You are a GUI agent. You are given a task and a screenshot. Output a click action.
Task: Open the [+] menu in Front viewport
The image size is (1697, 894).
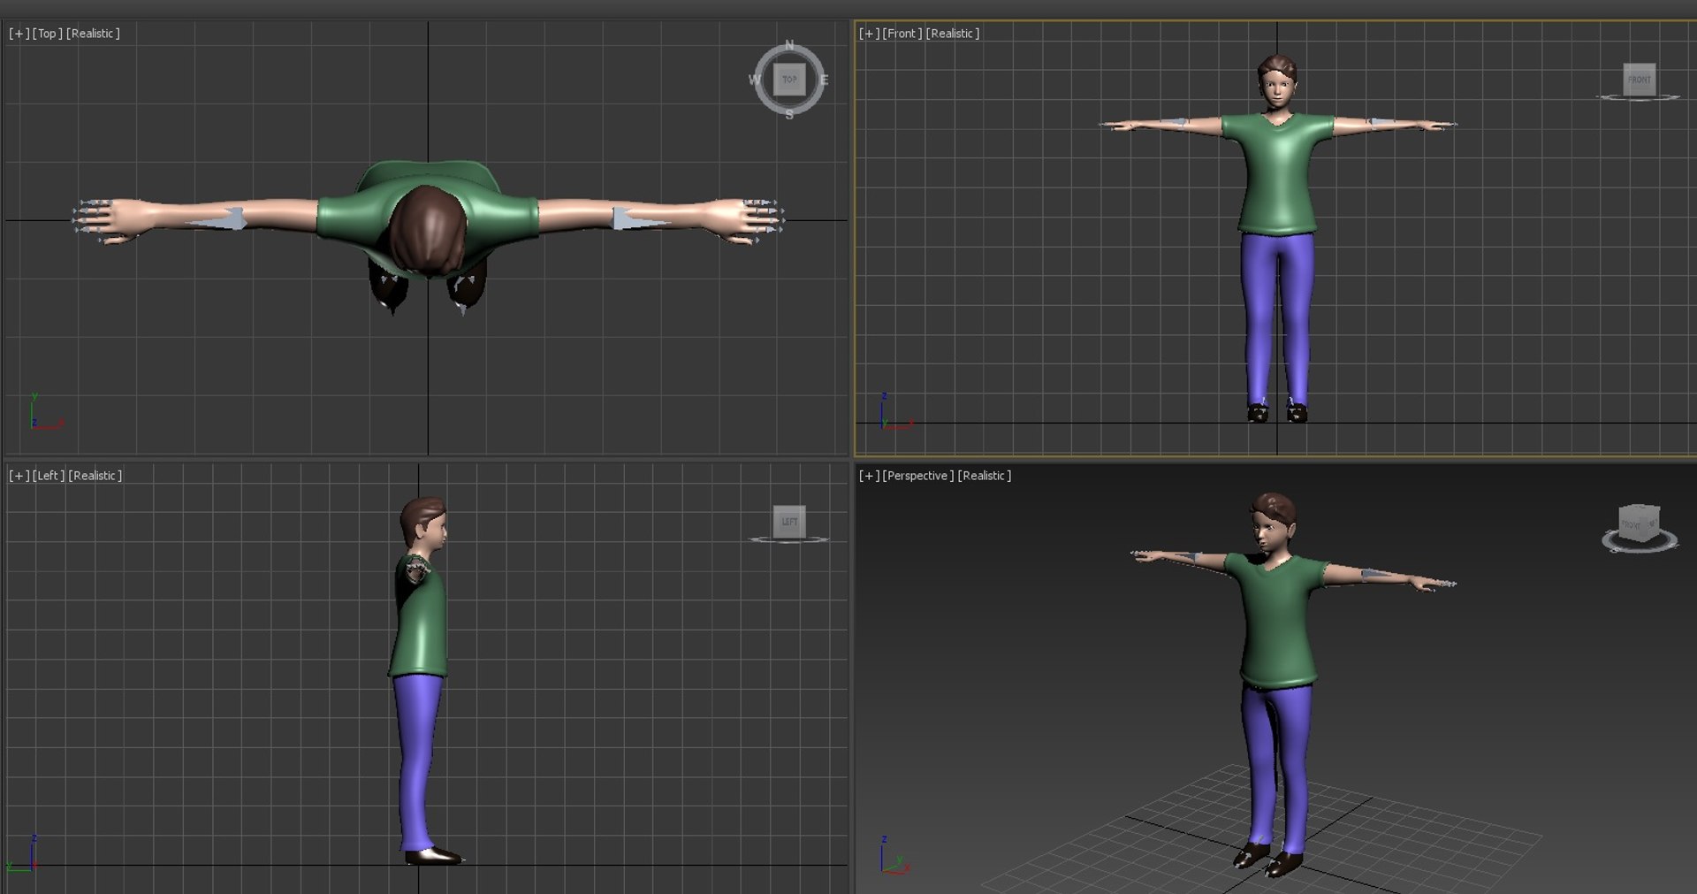(869, 34)
